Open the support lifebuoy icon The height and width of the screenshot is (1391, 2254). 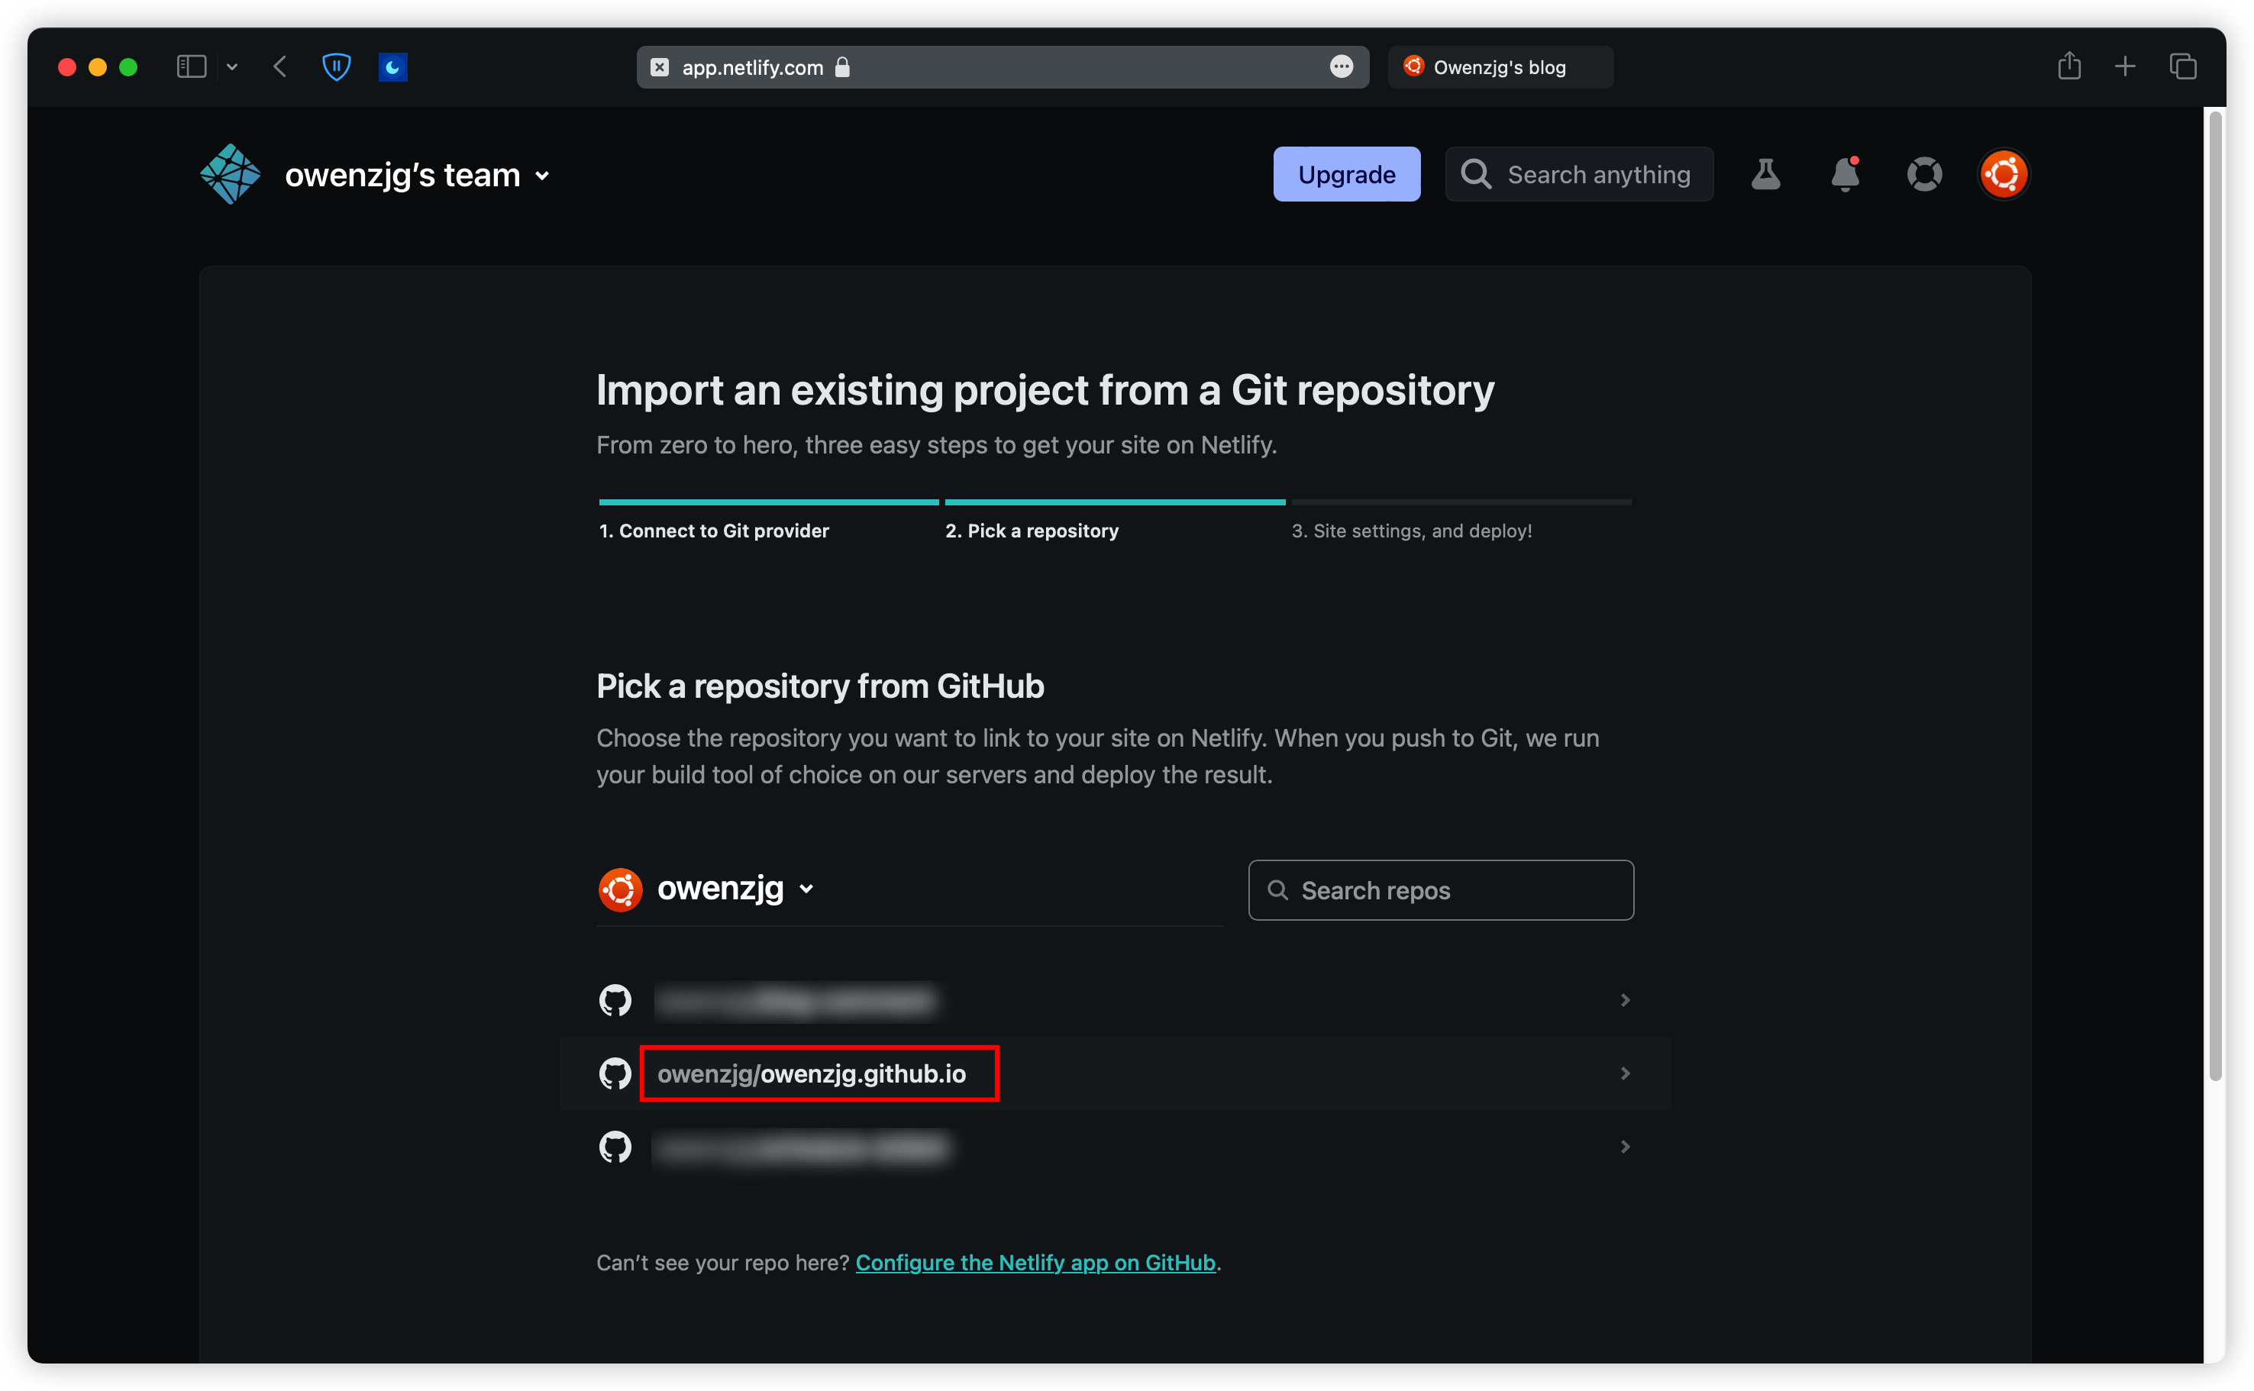pos(1923,174)
